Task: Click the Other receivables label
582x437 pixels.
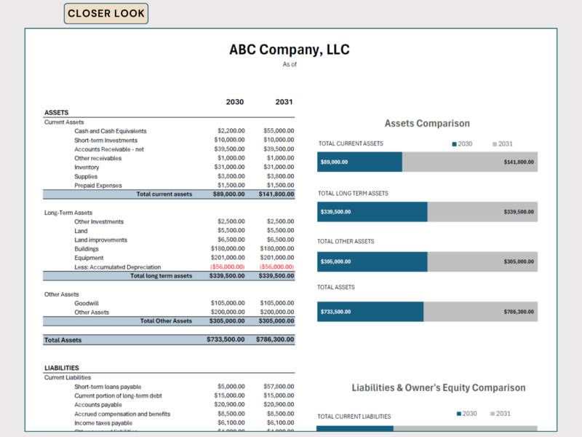Action: [x=98, y=158]
